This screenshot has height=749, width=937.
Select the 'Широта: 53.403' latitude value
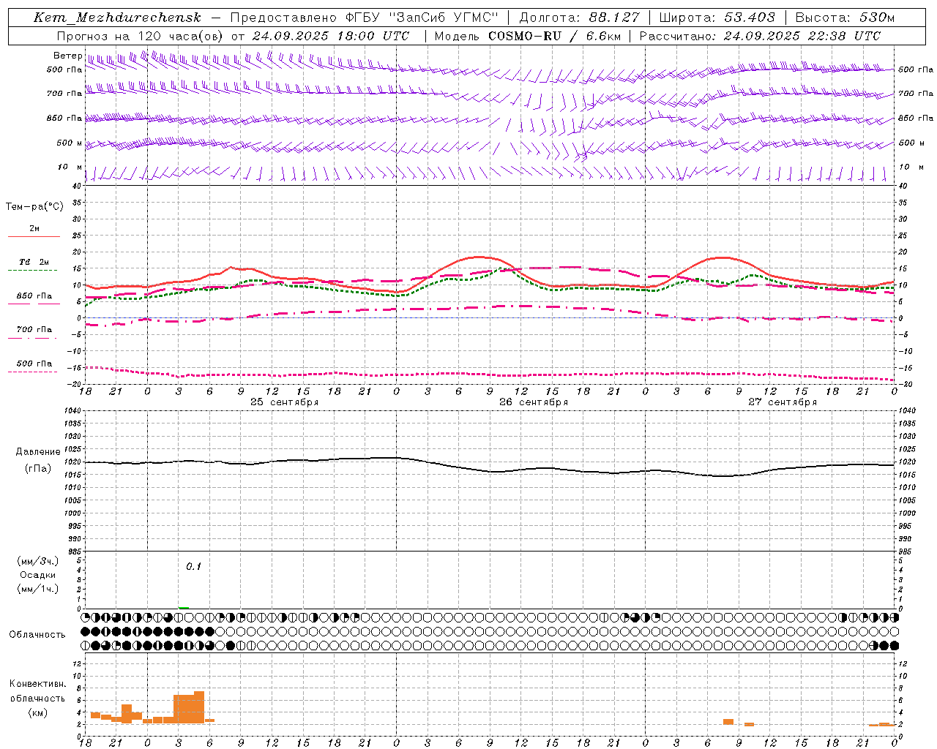[717, 18]
